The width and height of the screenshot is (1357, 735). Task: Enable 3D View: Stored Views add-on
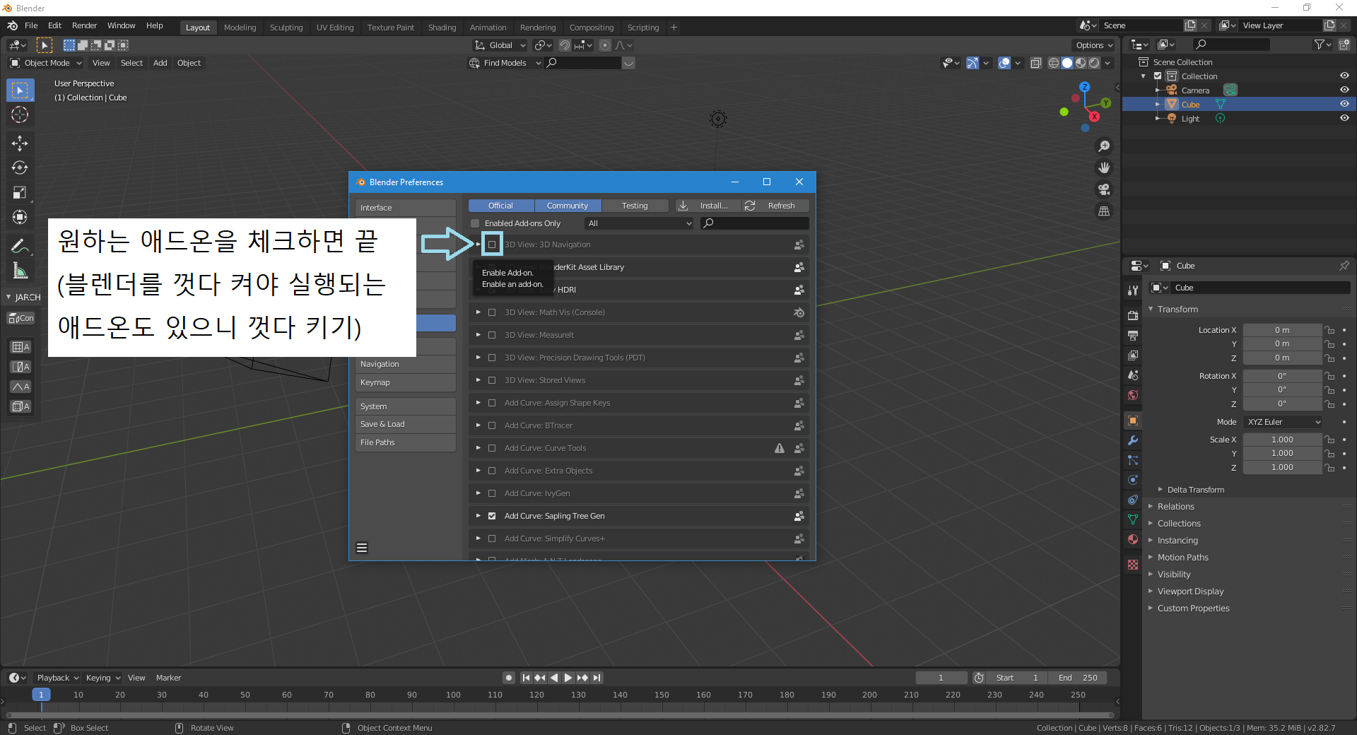(492, 380)
